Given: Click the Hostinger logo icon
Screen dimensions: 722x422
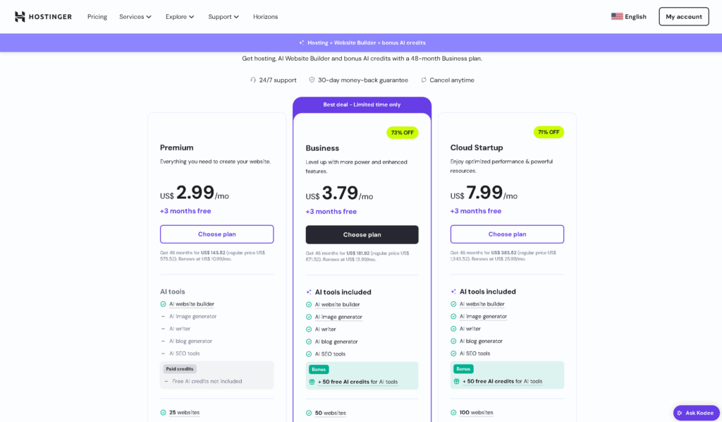Looking at the screenshot, I should click(x=19, y=17).
